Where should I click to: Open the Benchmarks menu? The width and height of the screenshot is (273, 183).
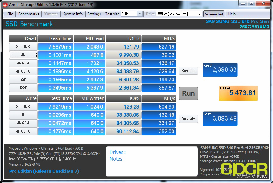pos(28,14)
